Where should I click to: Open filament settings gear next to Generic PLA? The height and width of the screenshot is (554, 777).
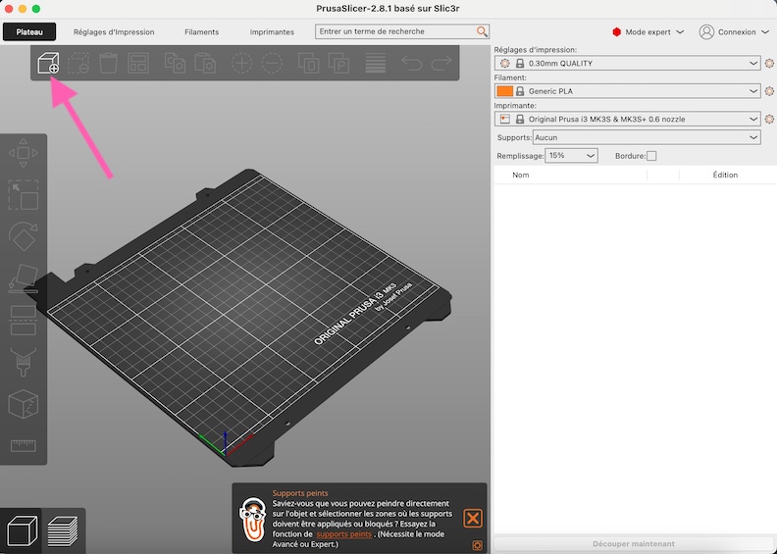click(769, 91)
